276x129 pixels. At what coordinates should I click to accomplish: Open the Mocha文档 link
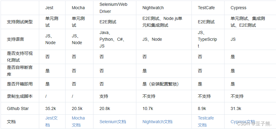coord(78,121)
